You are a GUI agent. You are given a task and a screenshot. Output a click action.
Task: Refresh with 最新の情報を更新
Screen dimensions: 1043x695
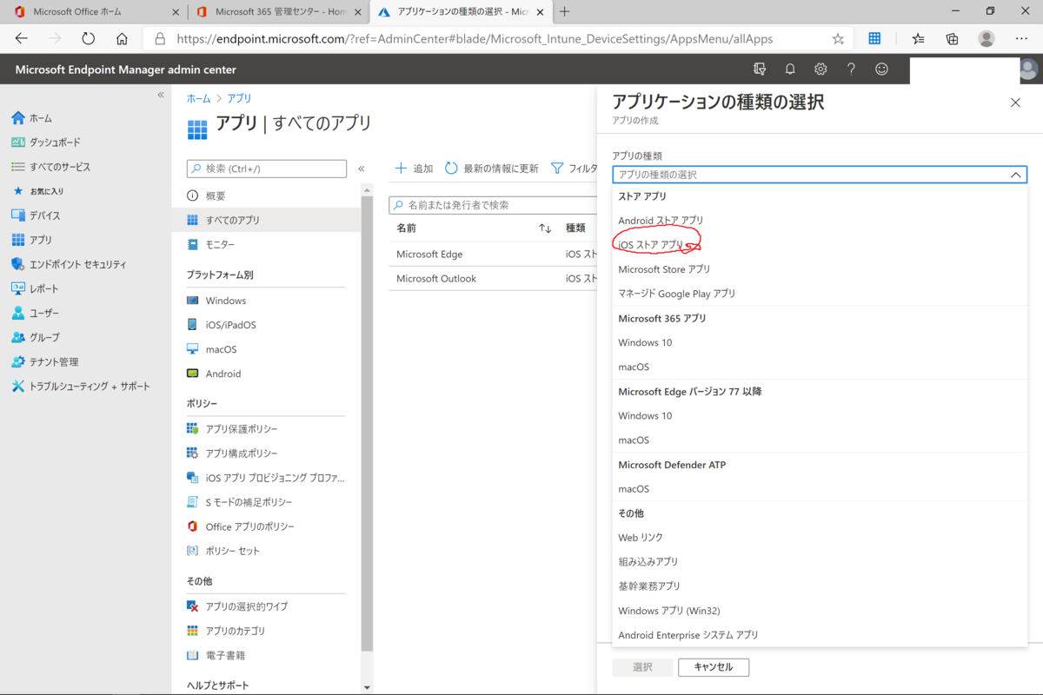click(x=493, y=169)
